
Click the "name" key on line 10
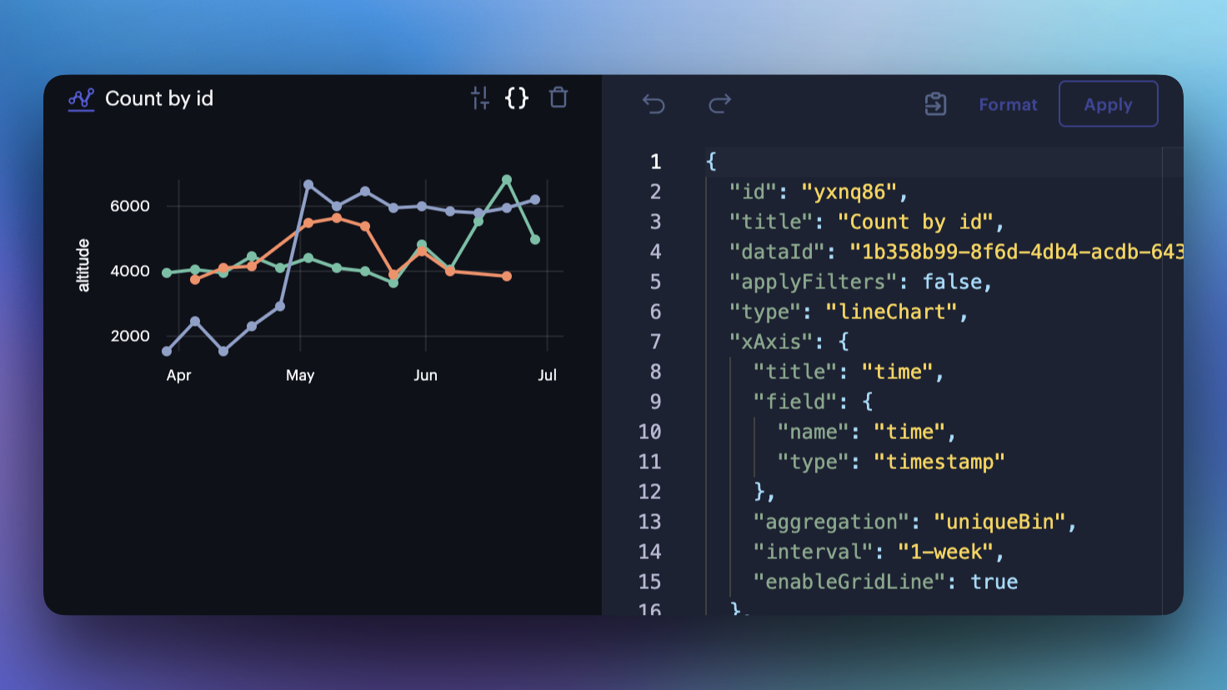[813, 432]
